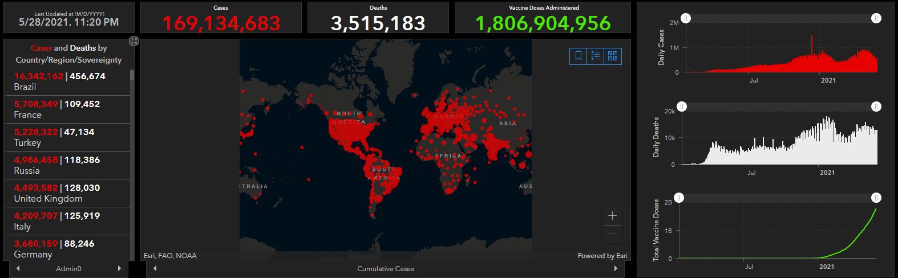Grab right handle on Total Vaccine Doses chart

876,198
